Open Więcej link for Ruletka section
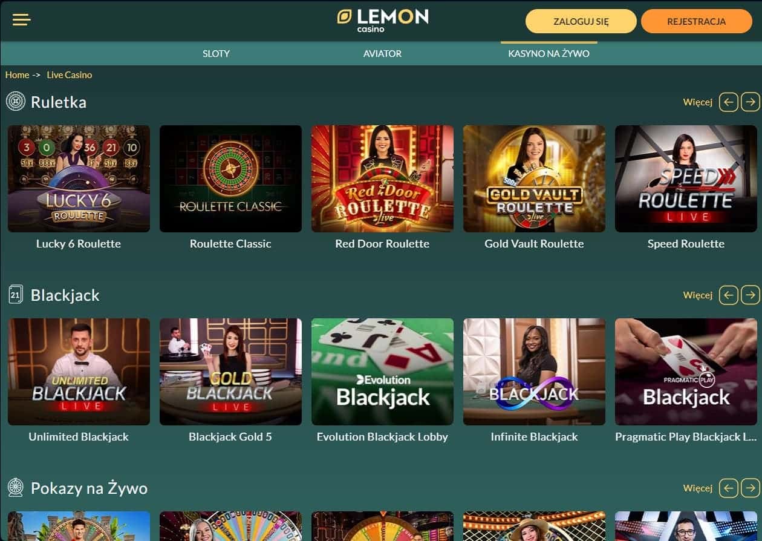The height and width of the screenshot is (541, 762). tap(698, 102)
